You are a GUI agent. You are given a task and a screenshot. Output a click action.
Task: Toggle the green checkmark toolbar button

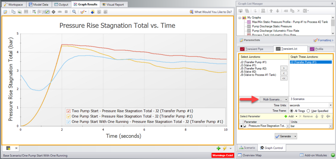[47, 12]
